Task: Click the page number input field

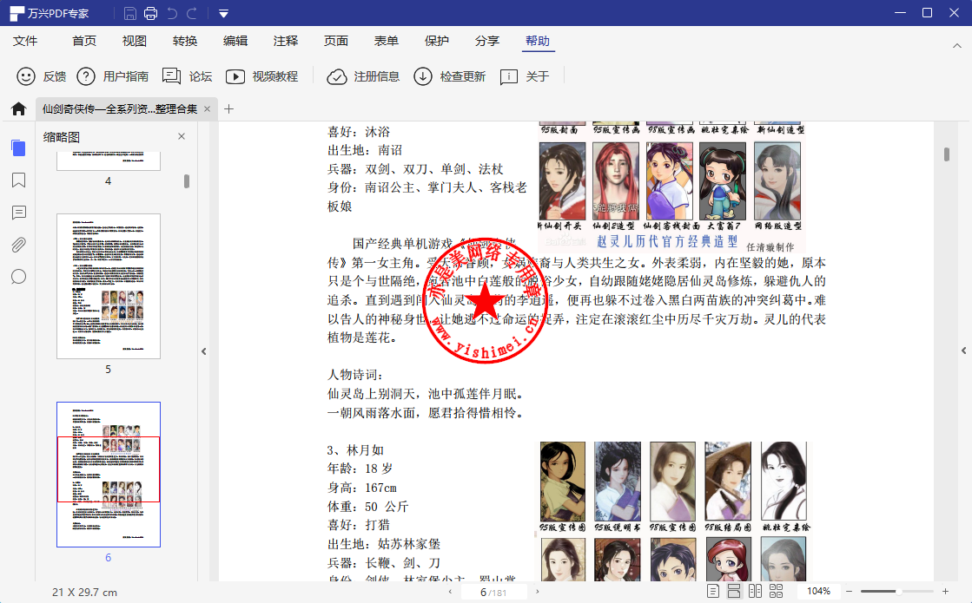Action: point(494,592)
